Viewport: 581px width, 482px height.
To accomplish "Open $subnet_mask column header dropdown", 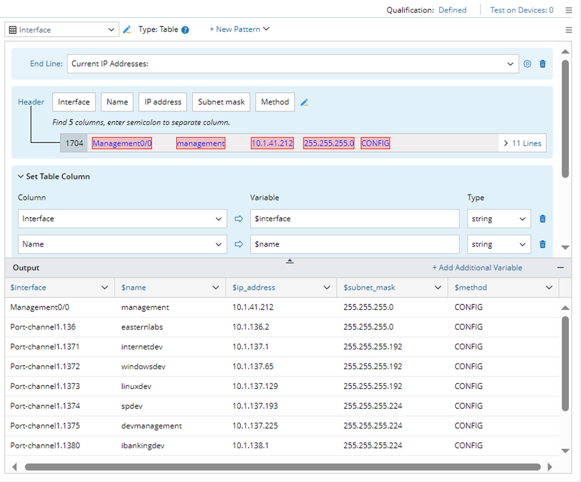I will tap(438, 287).
